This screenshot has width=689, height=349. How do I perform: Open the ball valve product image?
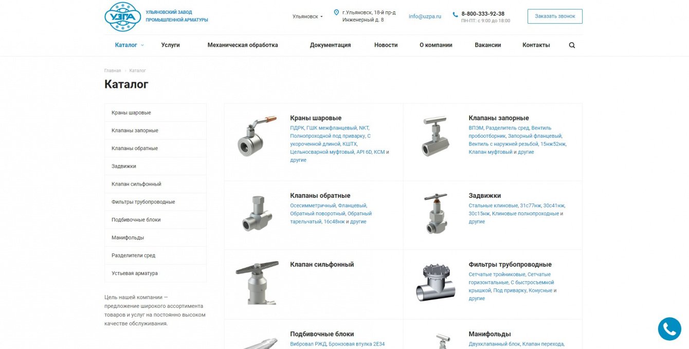253,137
